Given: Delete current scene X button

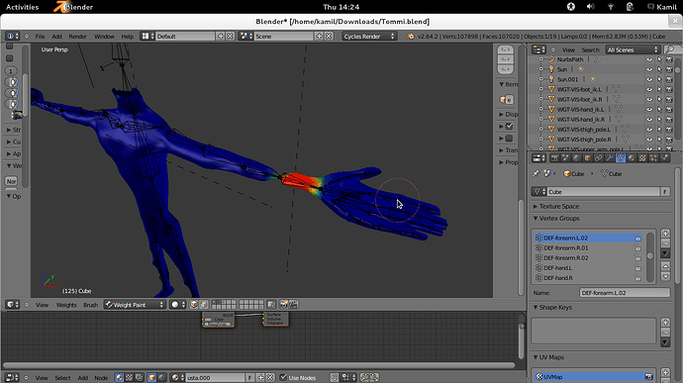Looking at the screenshot, I should pos(329,37).
